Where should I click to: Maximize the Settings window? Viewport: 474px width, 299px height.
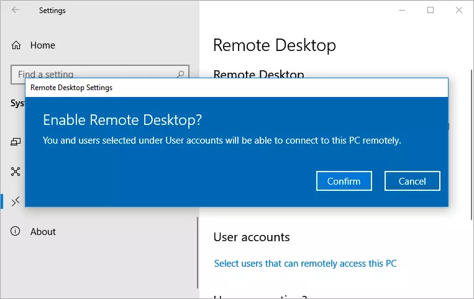tap(431, 10)
